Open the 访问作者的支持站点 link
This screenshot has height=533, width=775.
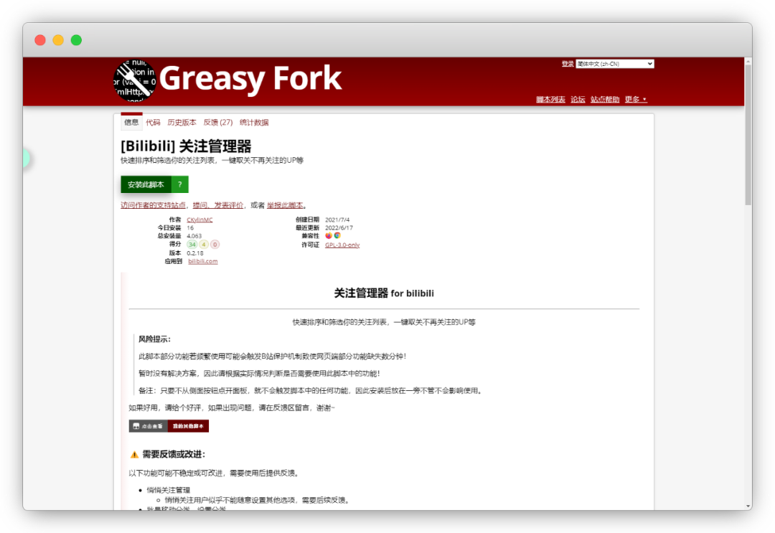154,205
